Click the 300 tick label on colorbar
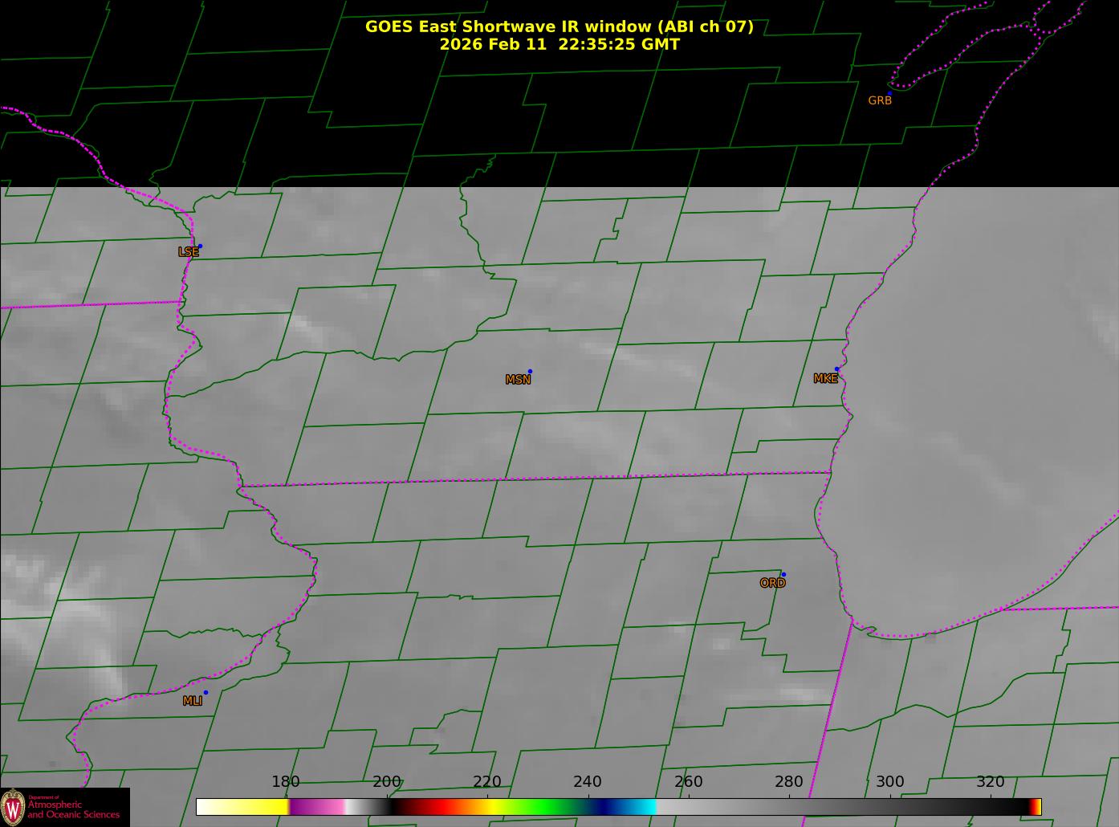 tap(889, 781)
